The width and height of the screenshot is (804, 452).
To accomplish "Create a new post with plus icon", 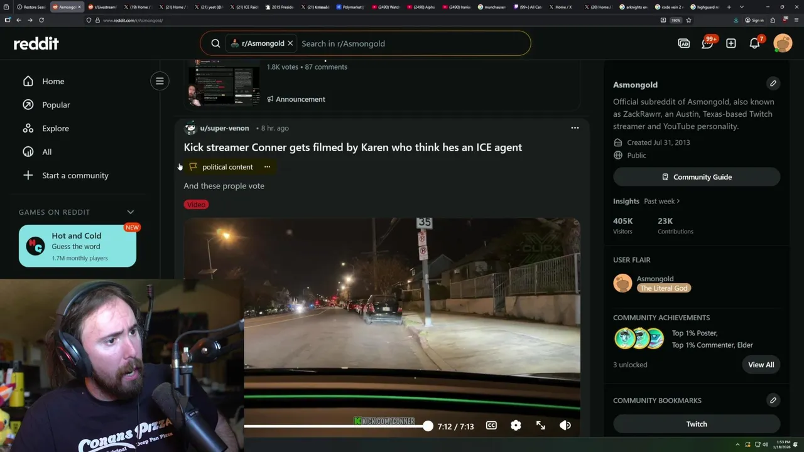I will (731, 43).
